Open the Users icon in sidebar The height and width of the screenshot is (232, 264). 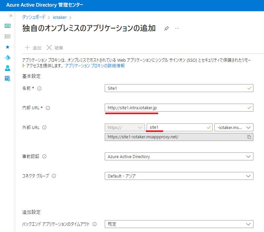(x=8, y=68)
